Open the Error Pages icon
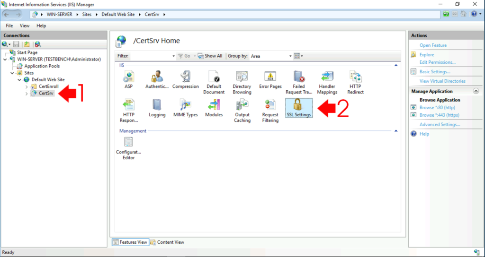Image resolution: width=485 pixels, height=257 pixels. coord(270,79)
